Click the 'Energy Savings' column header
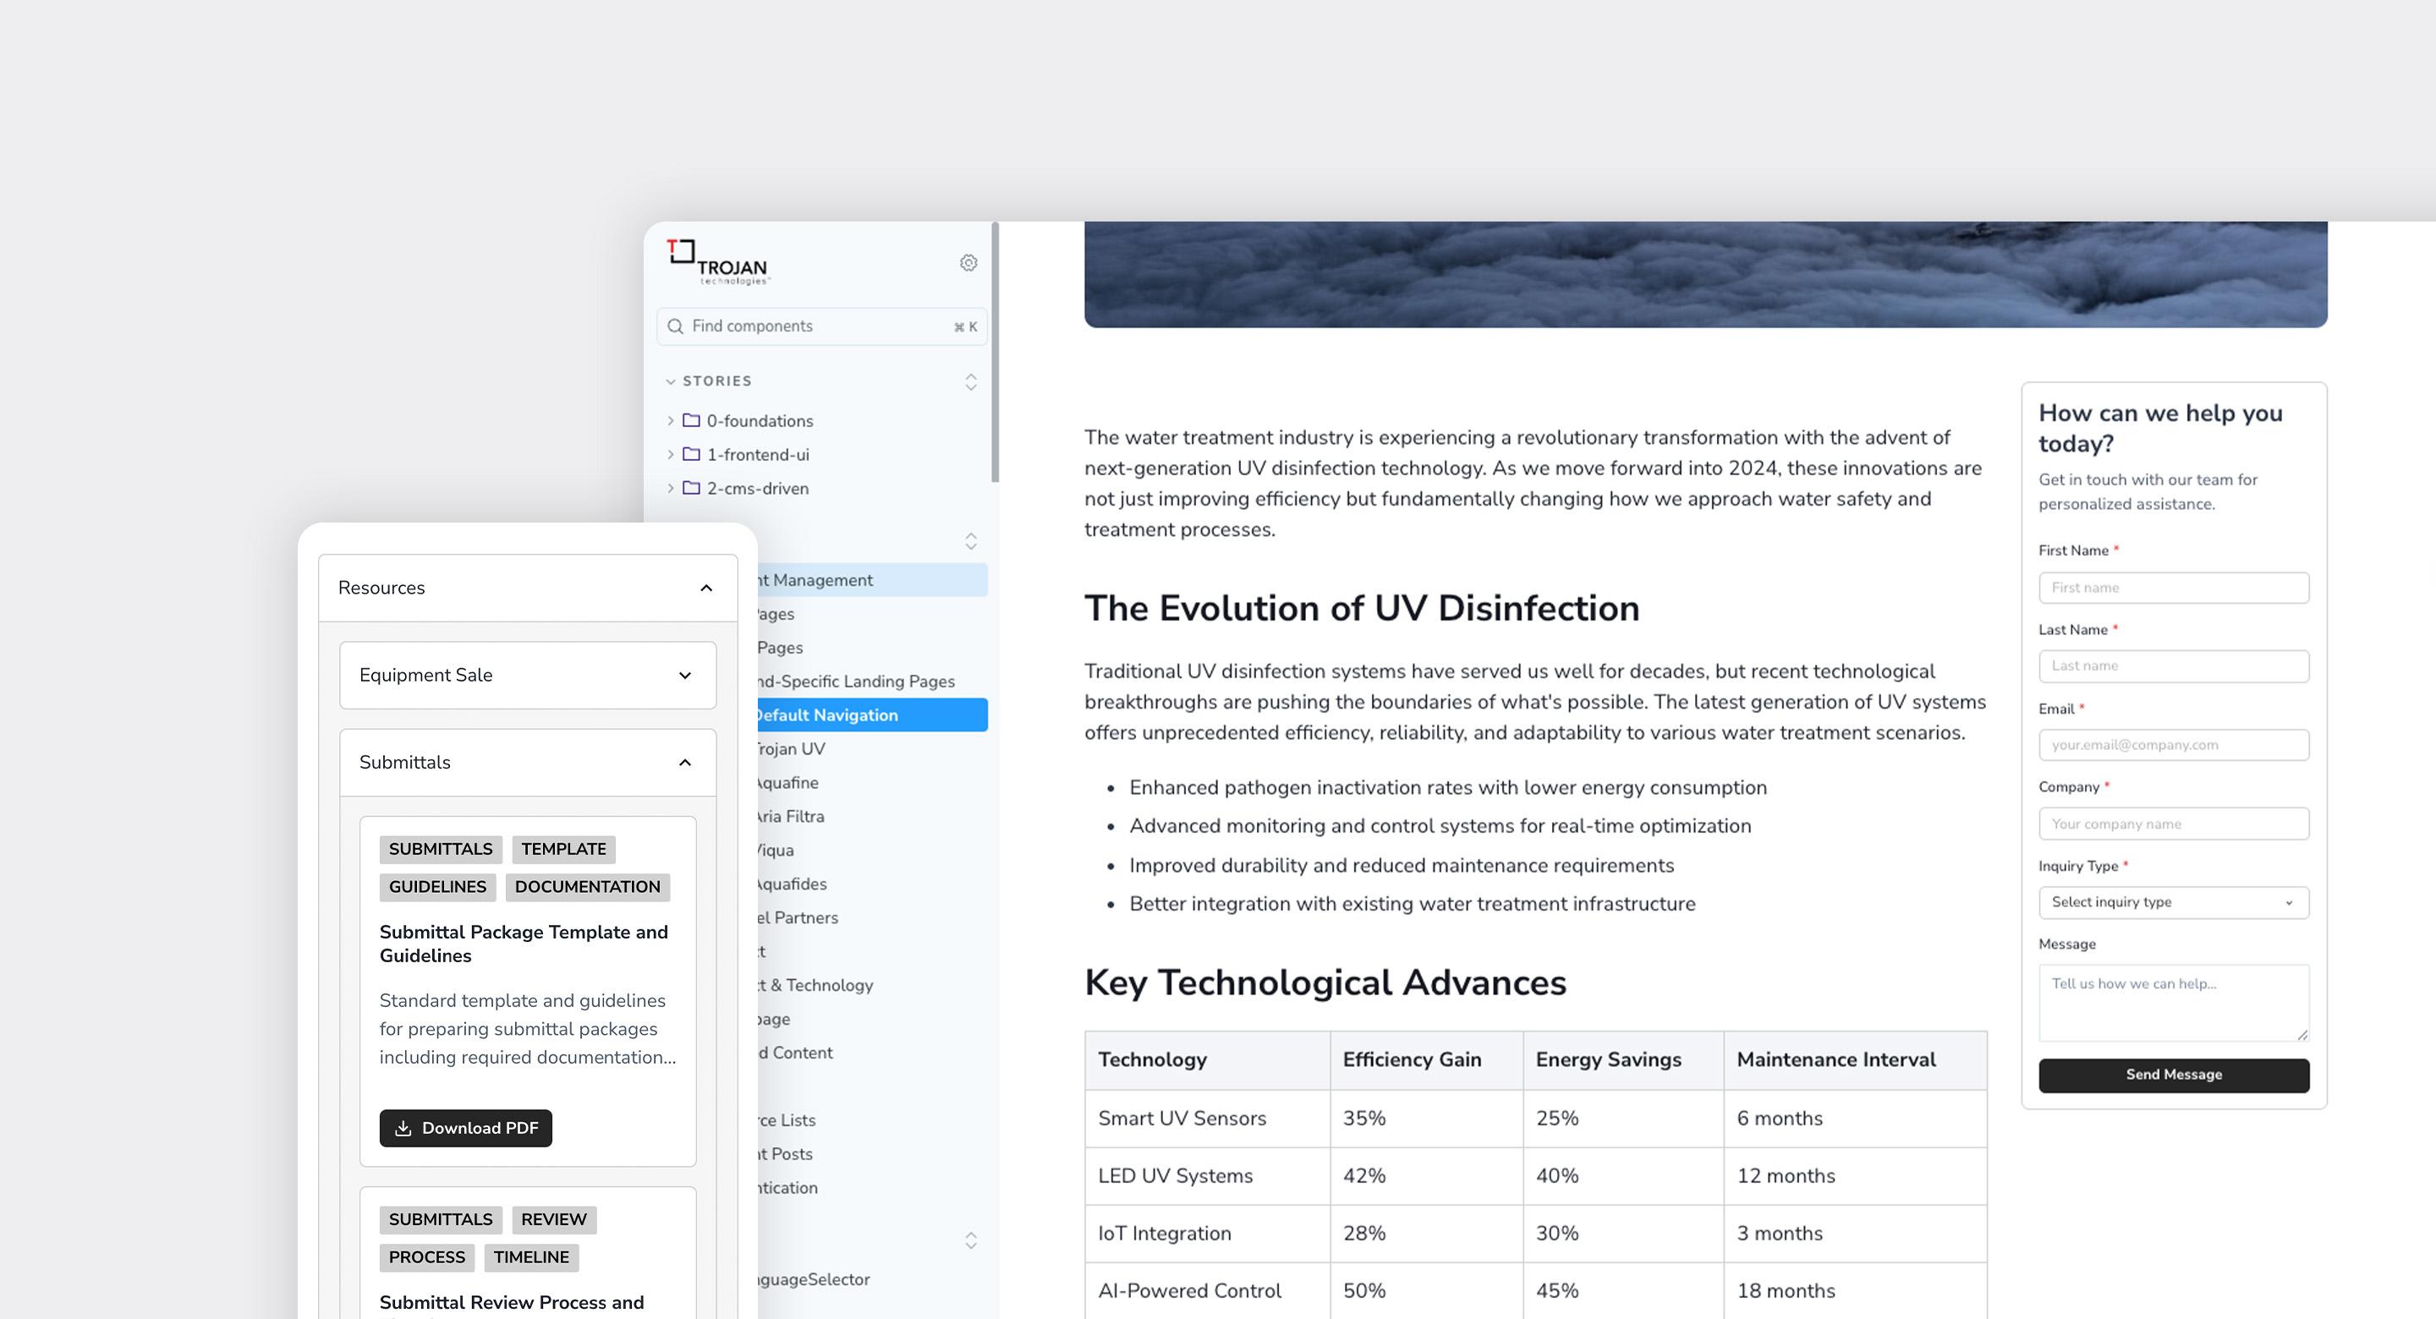The width and height of the screenshot is (2436, 1319). pyautogui.click(x=1624, y=1060)
